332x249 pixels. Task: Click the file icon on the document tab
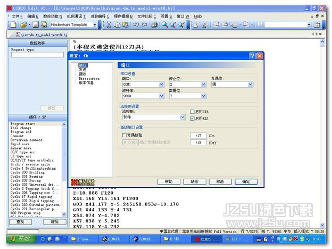(18, 35)
